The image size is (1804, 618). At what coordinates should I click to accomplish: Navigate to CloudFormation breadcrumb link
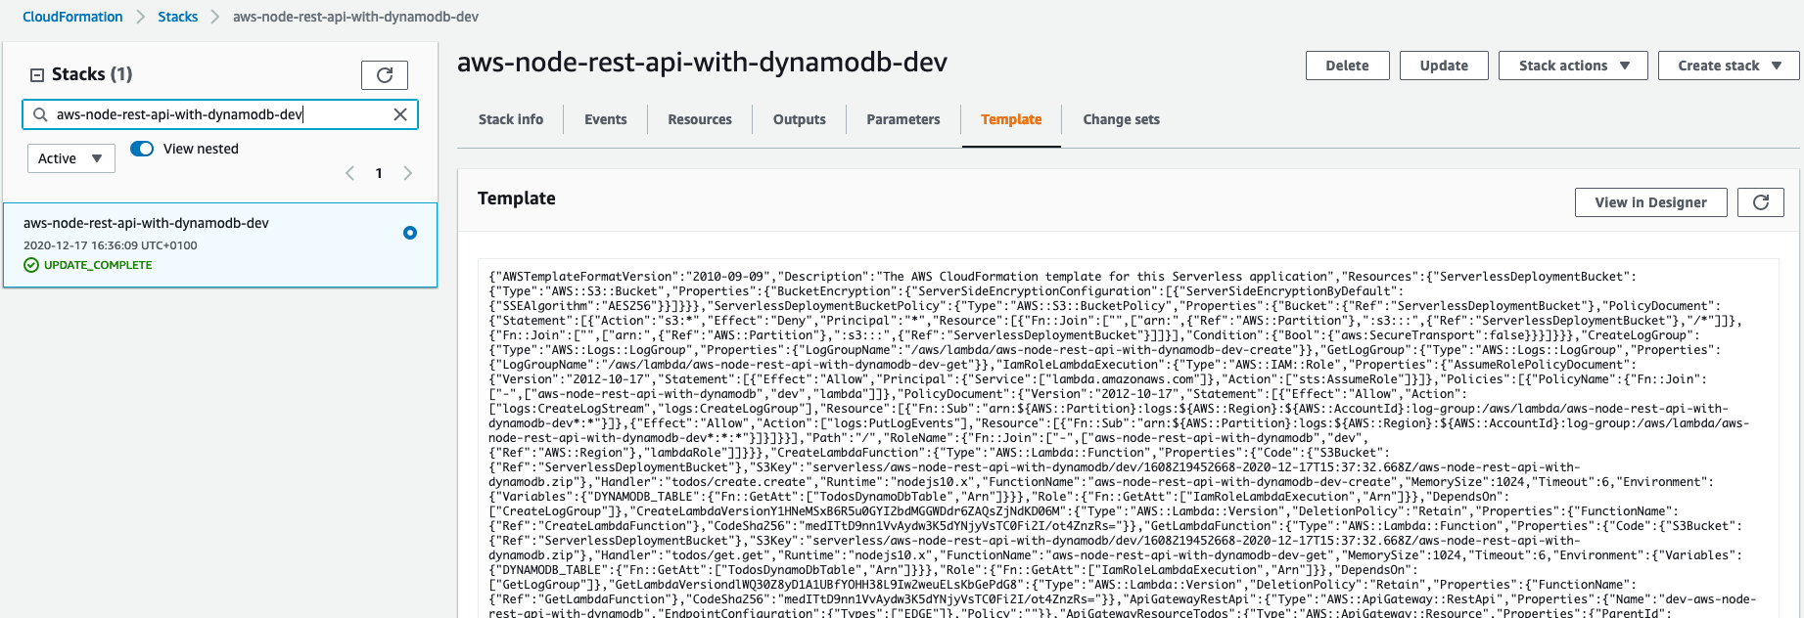[x=72, y=17]
